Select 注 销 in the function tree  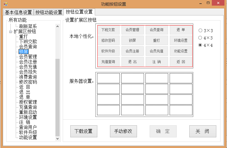pyautogui.click(x=24, y=122)
